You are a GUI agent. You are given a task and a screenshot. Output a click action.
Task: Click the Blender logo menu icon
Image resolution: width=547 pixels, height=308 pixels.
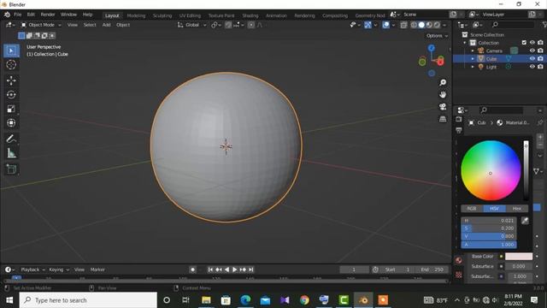click(7, 15)
